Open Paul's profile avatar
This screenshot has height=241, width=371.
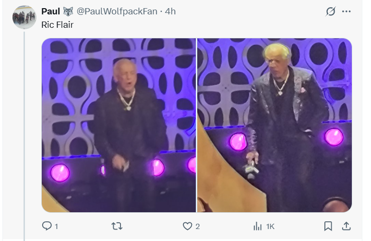click(24, 17)
